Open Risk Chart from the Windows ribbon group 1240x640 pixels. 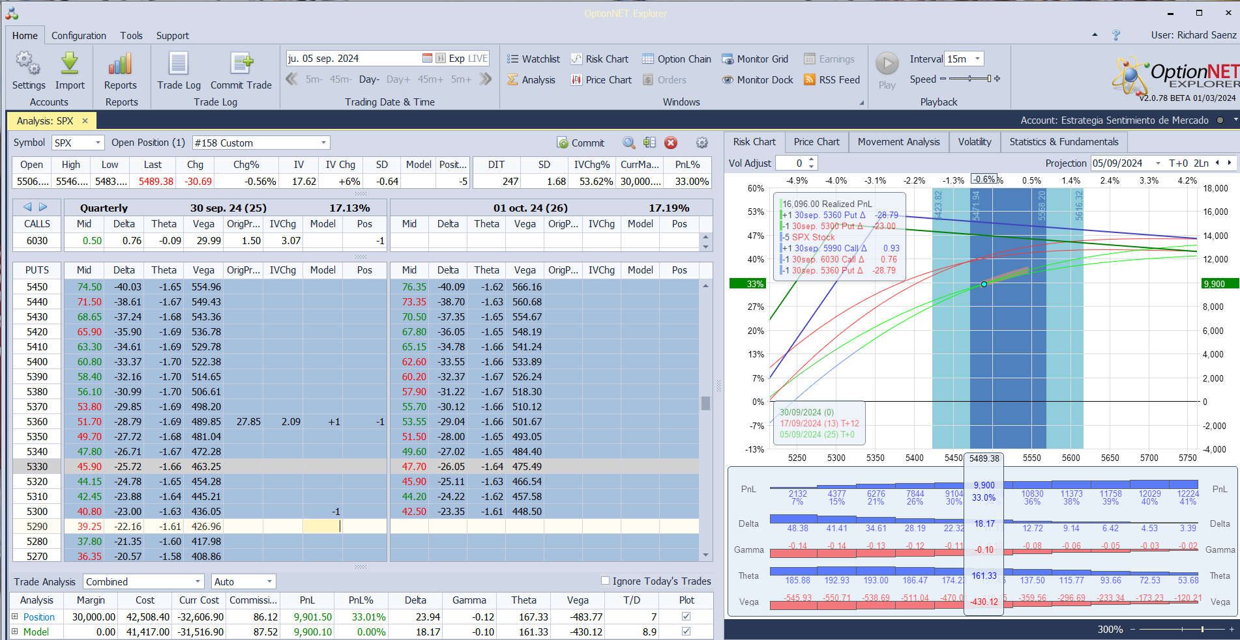point(600,59)
